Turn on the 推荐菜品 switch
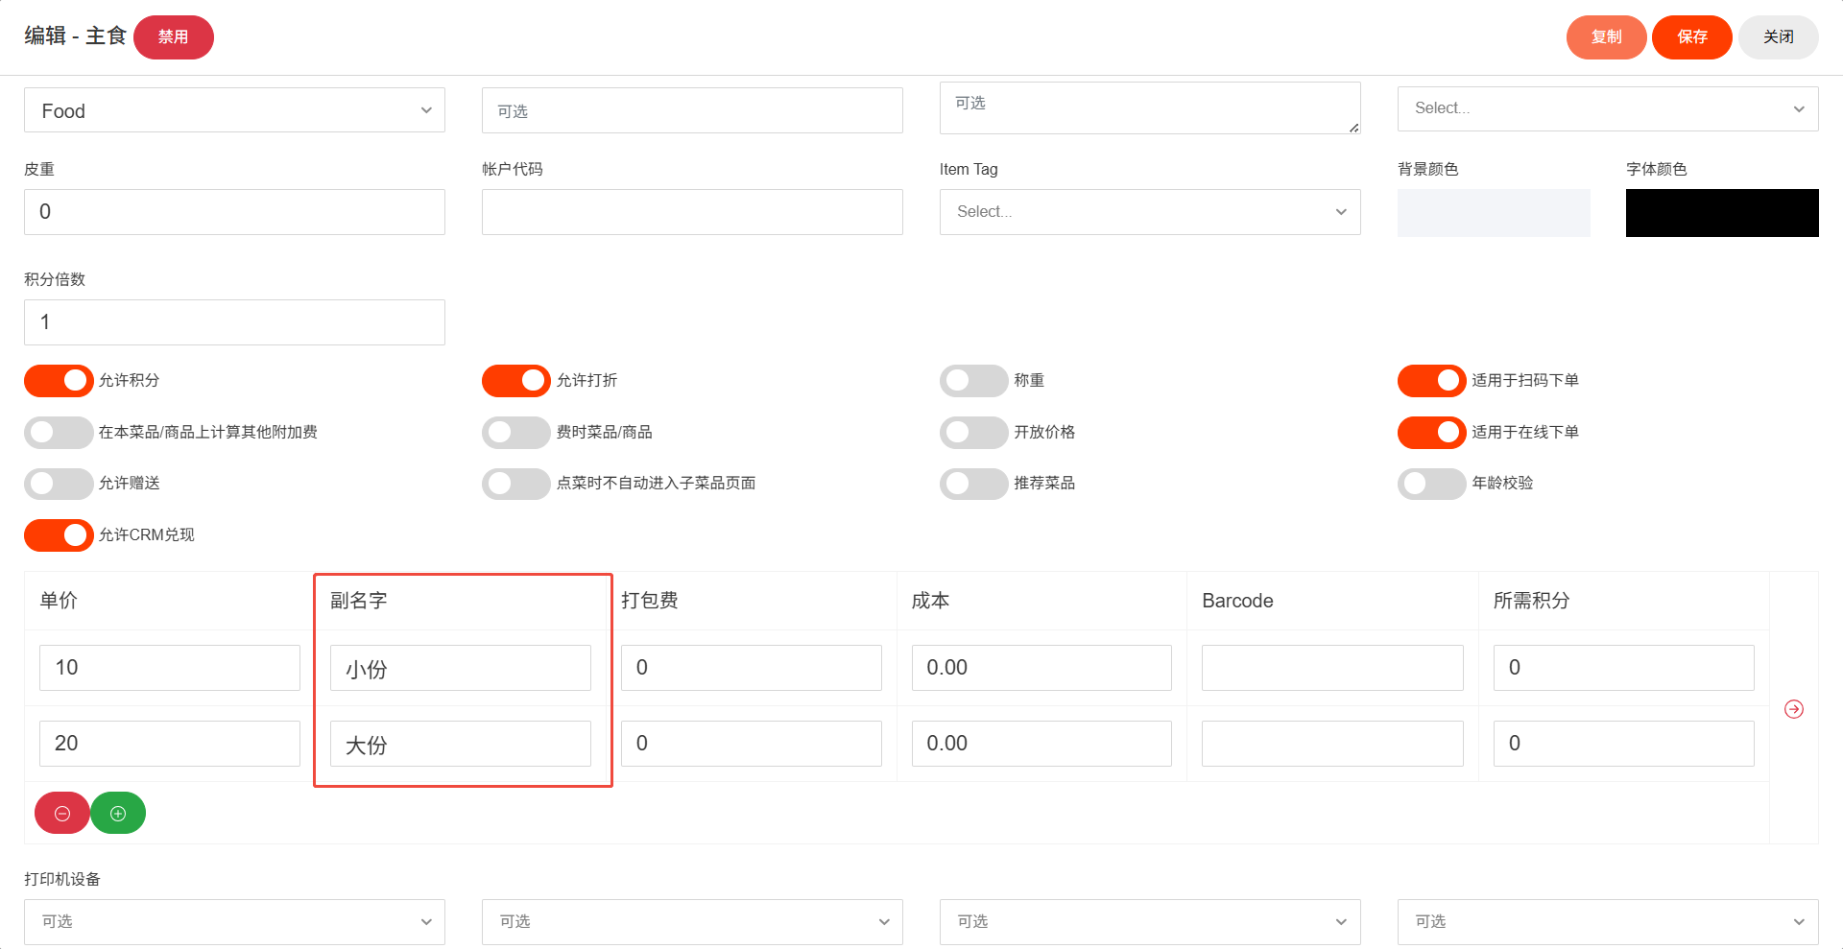 pos(973,484)
